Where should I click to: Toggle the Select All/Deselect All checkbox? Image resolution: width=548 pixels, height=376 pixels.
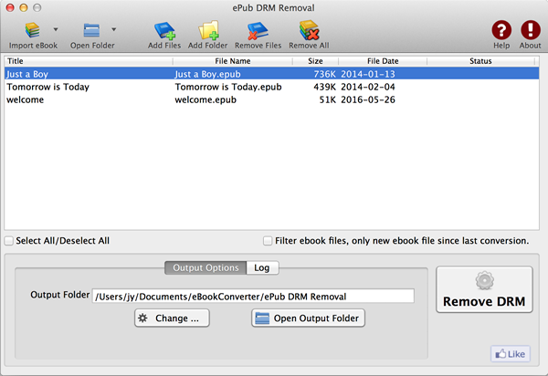[9, 241]
